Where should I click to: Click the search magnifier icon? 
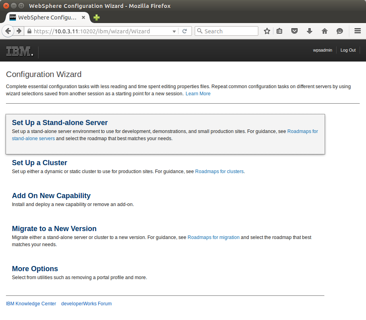tap(199, 31)
